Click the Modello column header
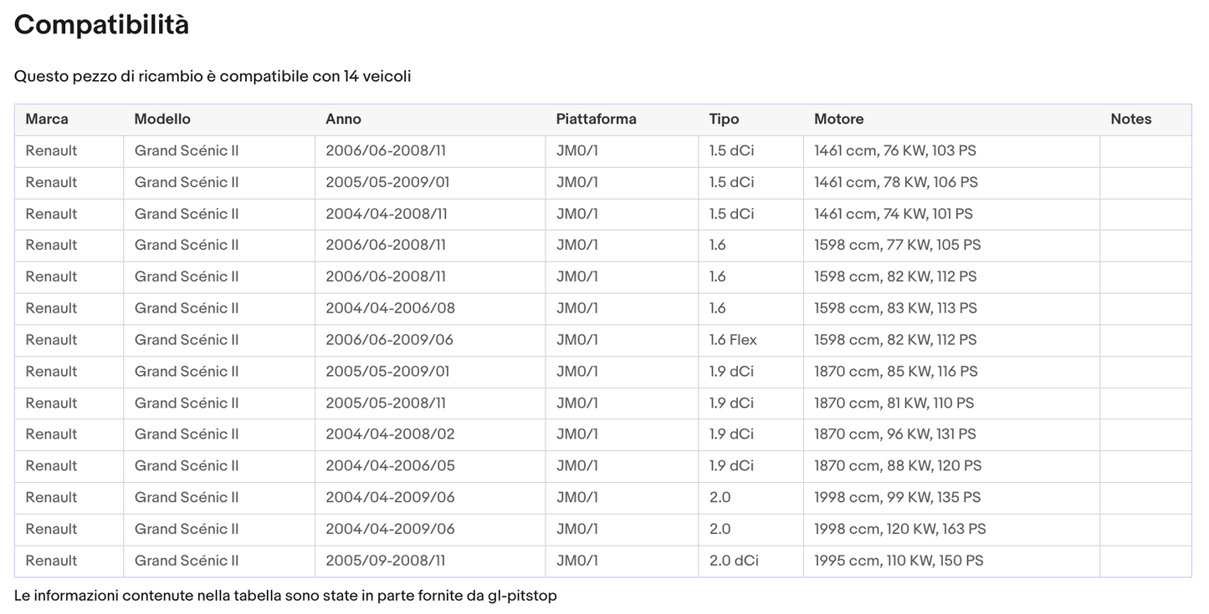1209x614 pixels. pos(162,119)
